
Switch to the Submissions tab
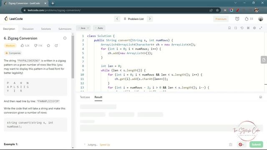65,29
